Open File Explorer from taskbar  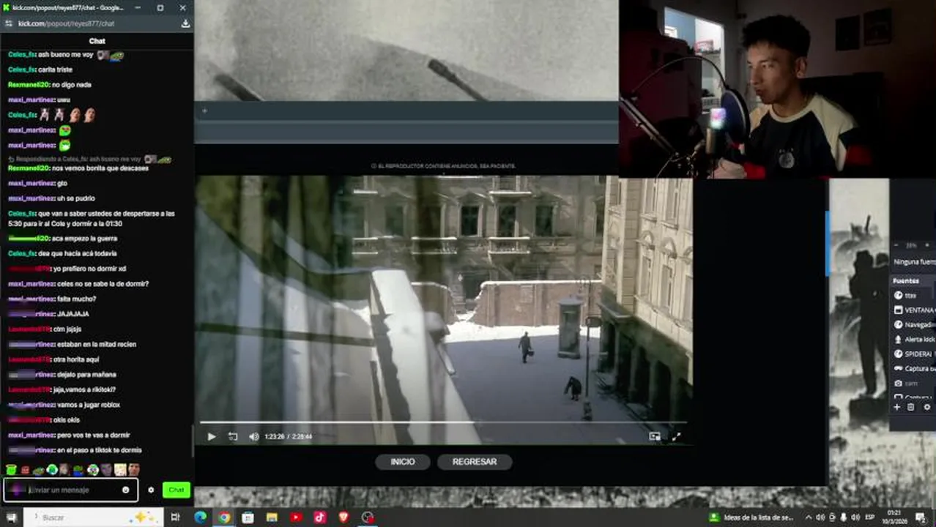click(272, 517)
